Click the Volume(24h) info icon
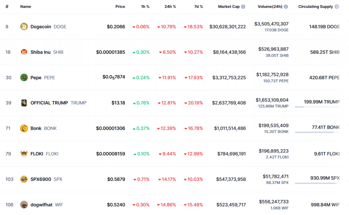 tap(286, 7)
